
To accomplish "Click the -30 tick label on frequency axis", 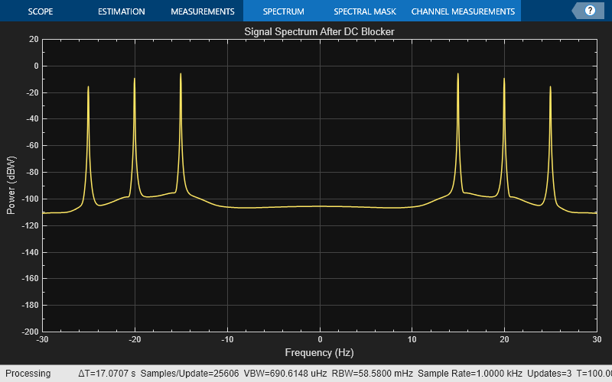I will 42,339.
